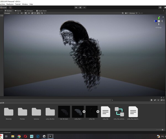Open Opera browser from the taskbar
This screenshot has height=139, width=166.
click(x=25, y=136)
